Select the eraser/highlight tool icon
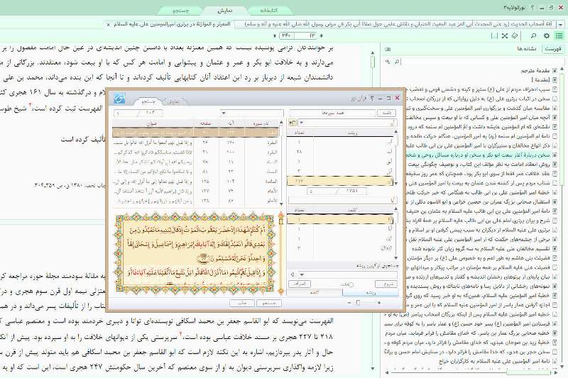 [x=515, y=35]
